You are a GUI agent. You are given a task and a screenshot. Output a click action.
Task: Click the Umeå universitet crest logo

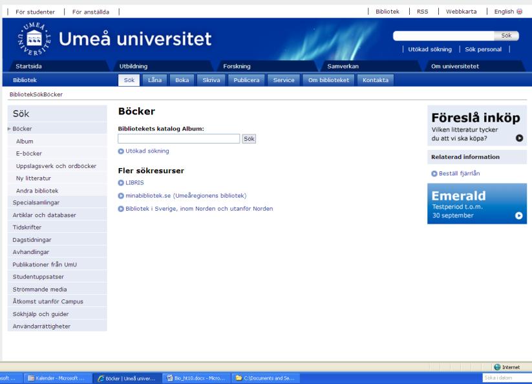point(34,39)
